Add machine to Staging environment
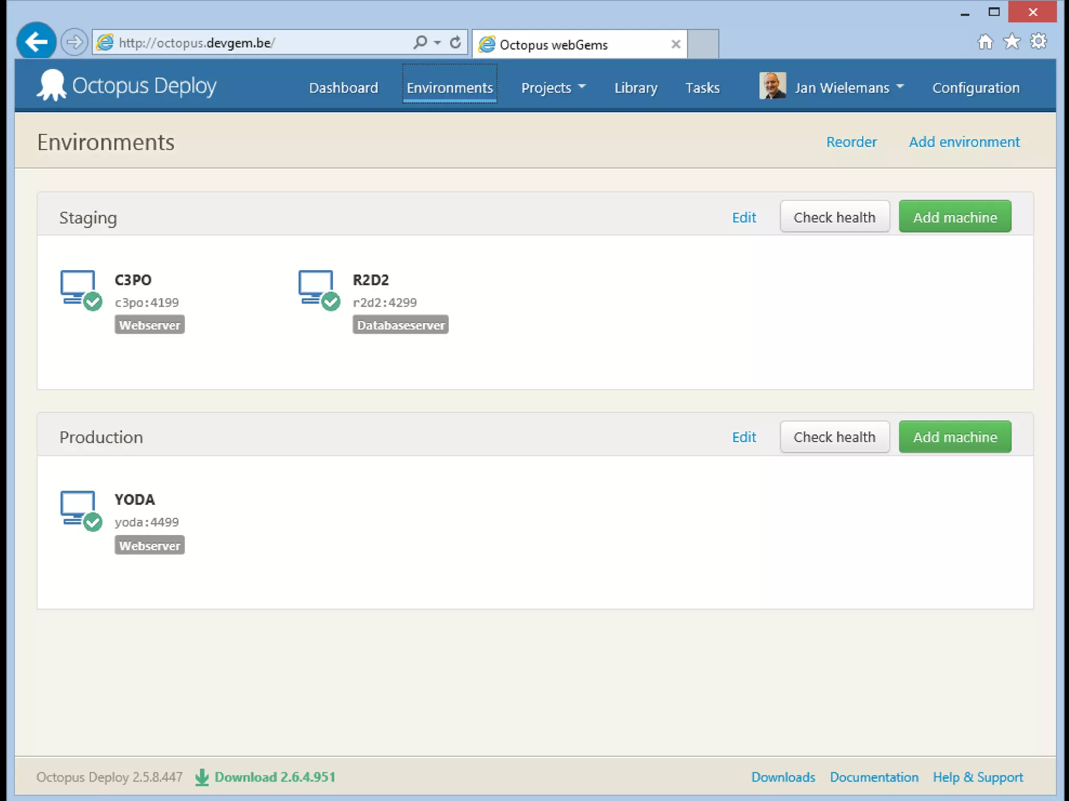 [955, 217]
